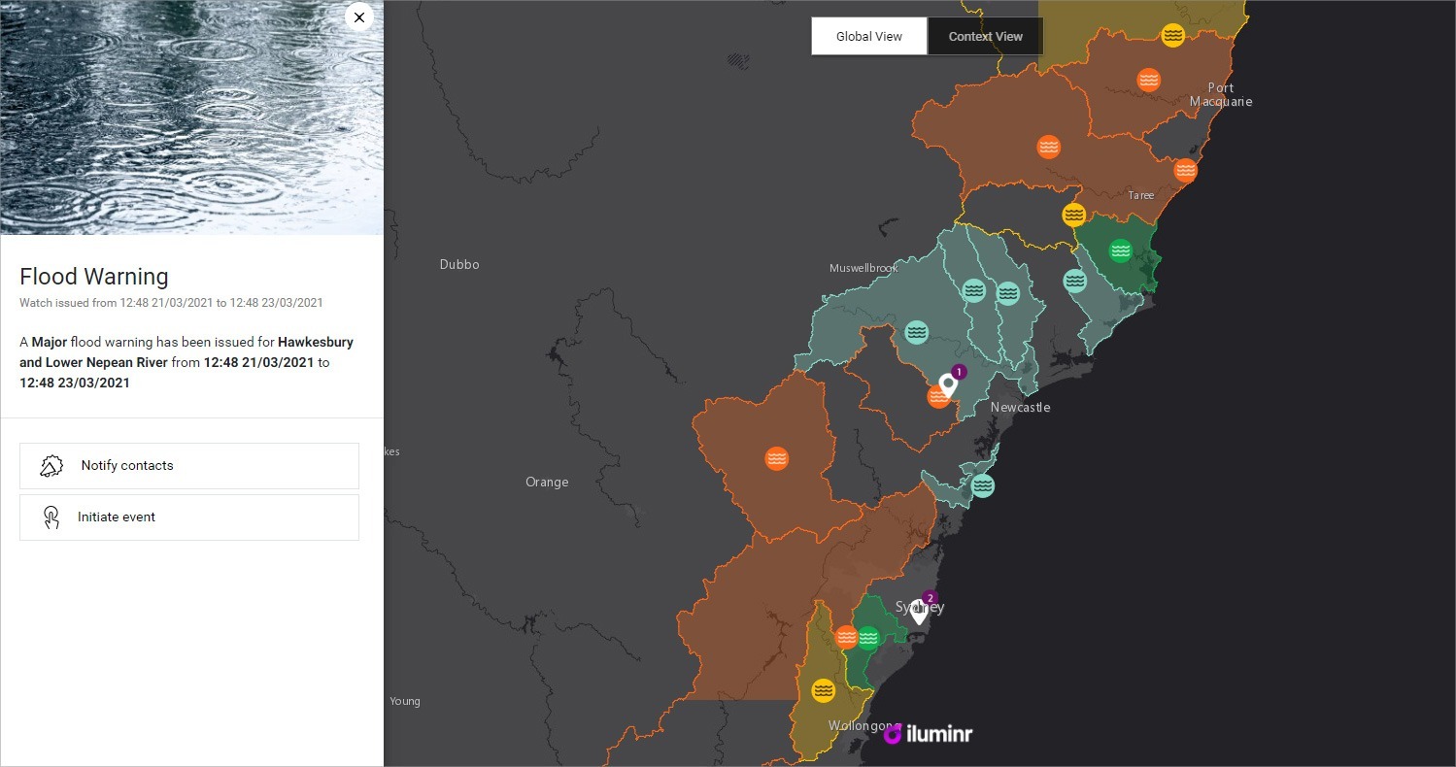
Task: Click the Notify contacts button
Action: pos(189,466)
